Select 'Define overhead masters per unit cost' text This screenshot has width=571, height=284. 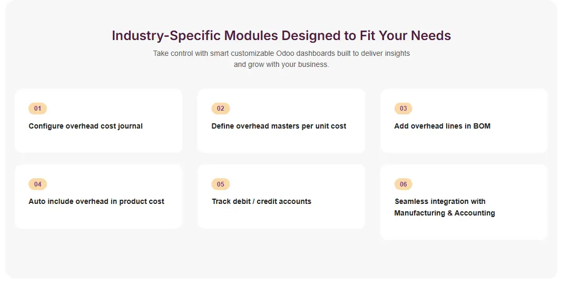[279, 126]
